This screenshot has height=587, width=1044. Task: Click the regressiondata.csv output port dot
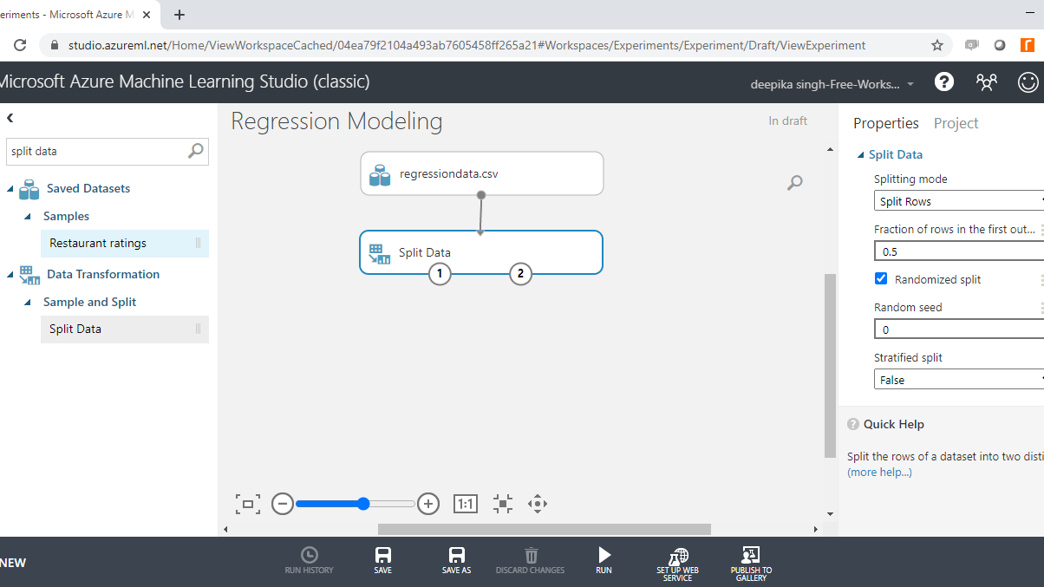(481, 195)
